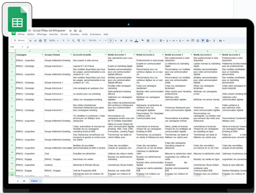
Task: Open the Extensions menu
Action: click(x=95, y=34)
